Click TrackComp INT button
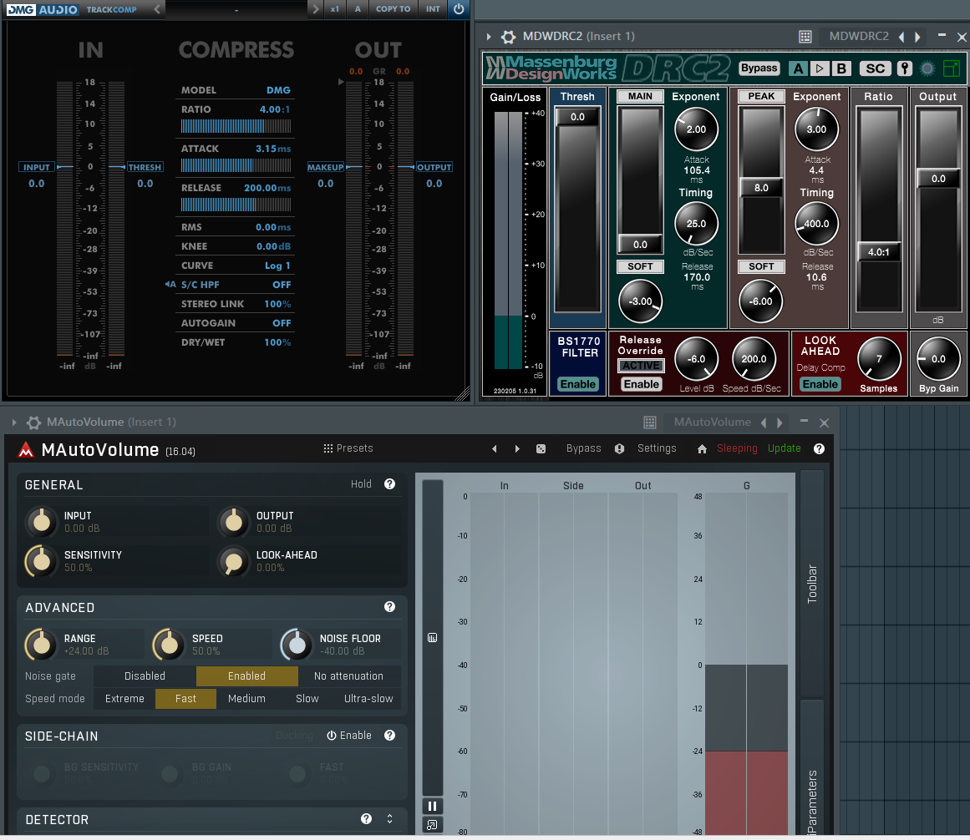The height and width of the screenshot is (840, 970). coord(433,9)
